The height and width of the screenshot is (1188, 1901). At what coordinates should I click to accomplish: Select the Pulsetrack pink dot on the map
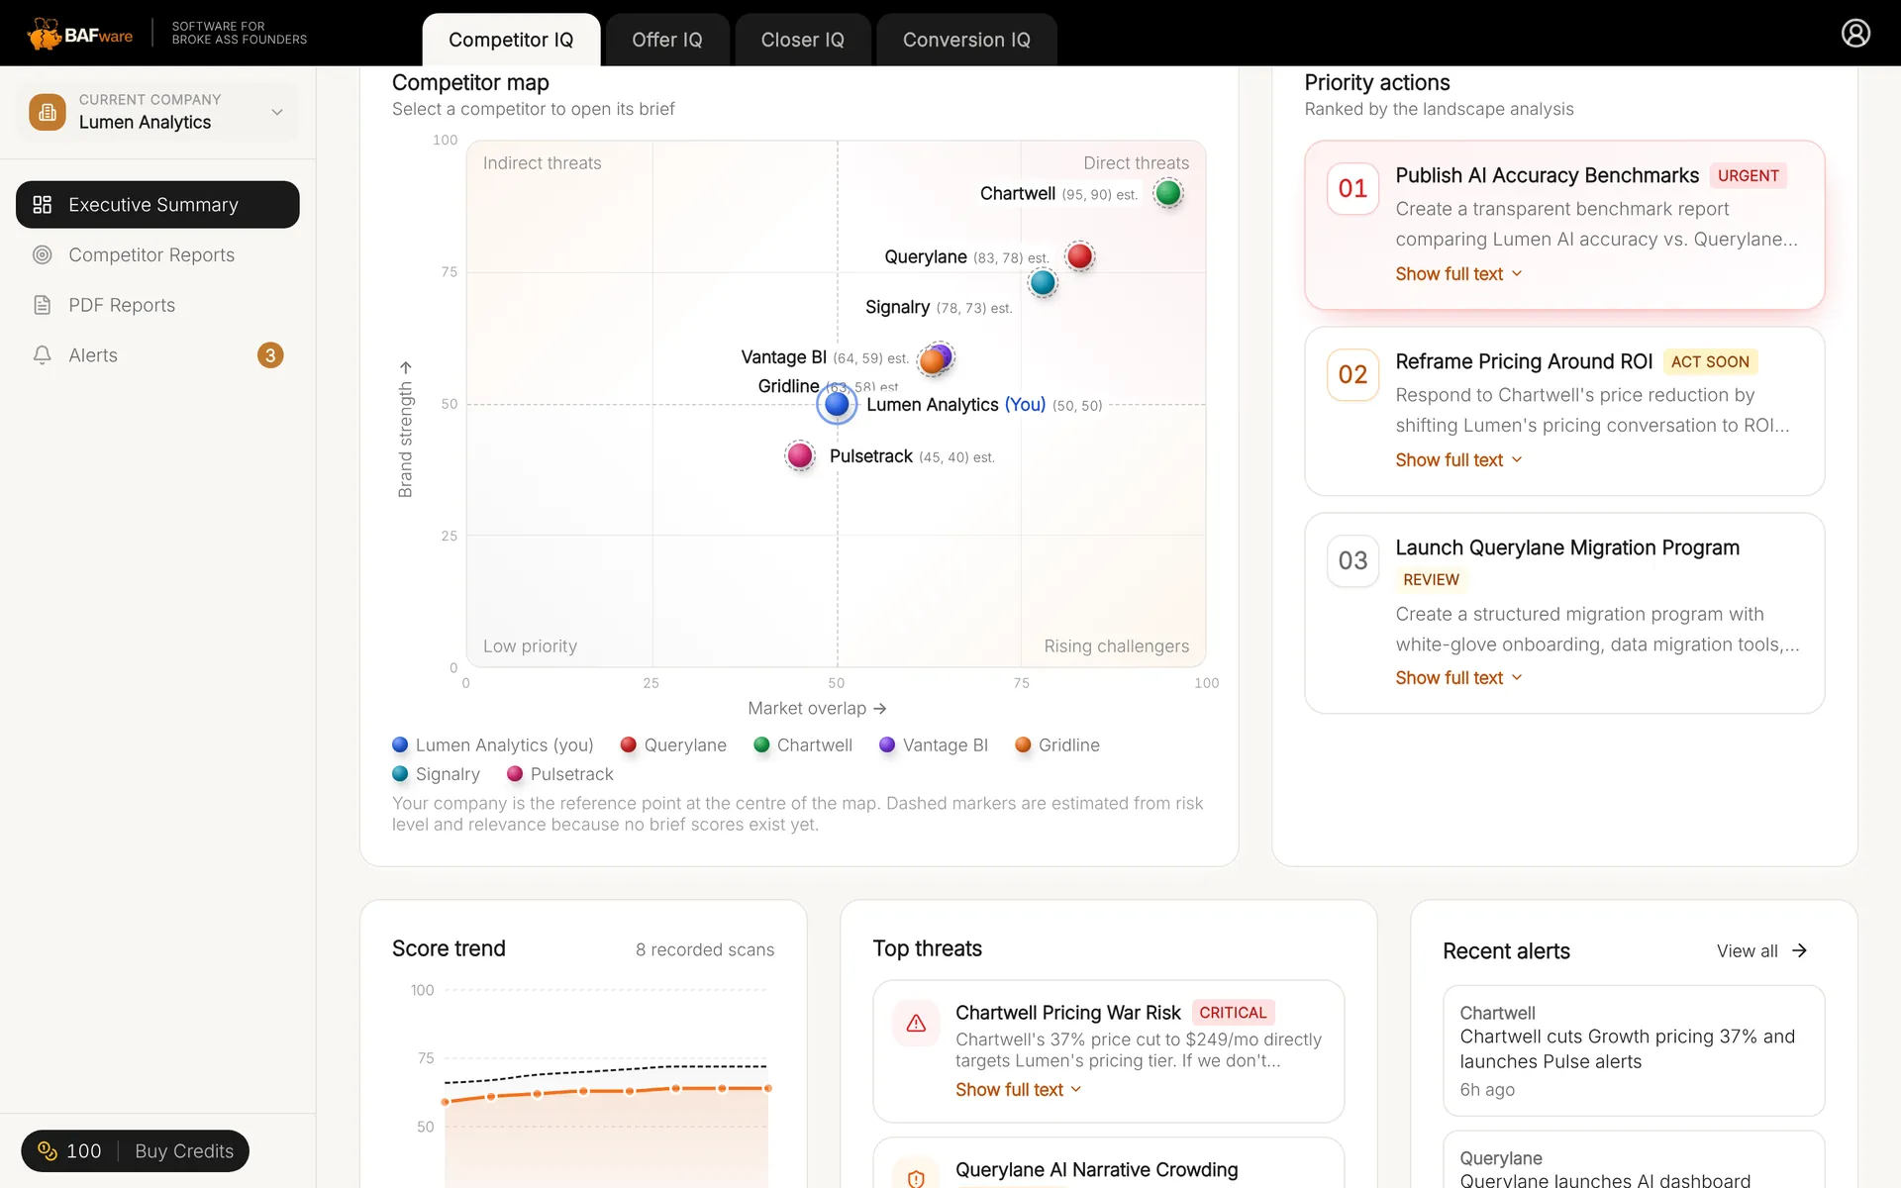(x=800, y=455)
